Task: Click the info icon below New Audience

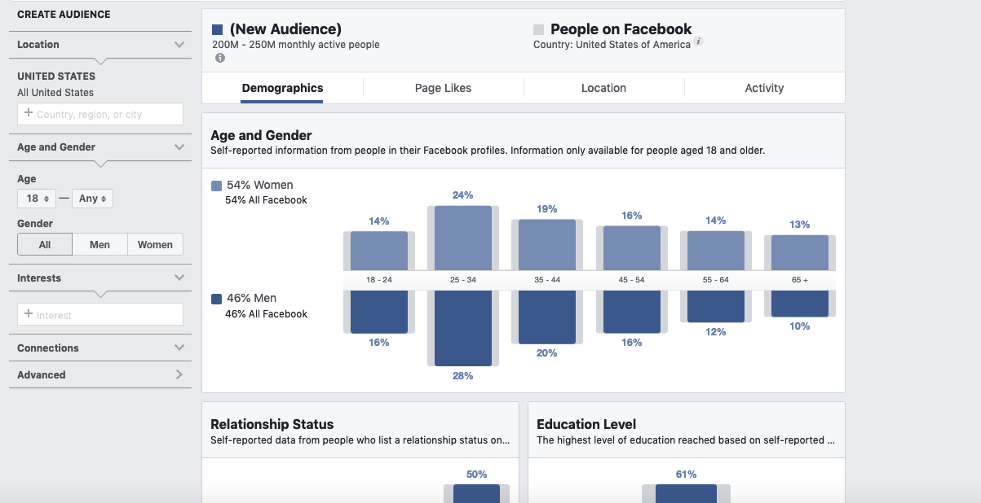Action: pyautogui.click(x=219, y=57)
